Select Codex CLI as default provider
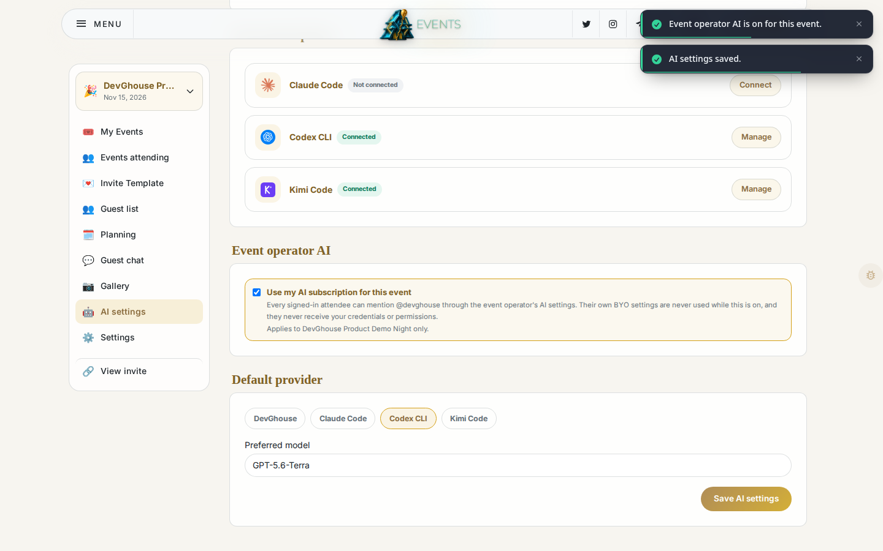Image resolution: width=883 pixels, height=551 pixels. pyautogui.click(x=408, y=419)
